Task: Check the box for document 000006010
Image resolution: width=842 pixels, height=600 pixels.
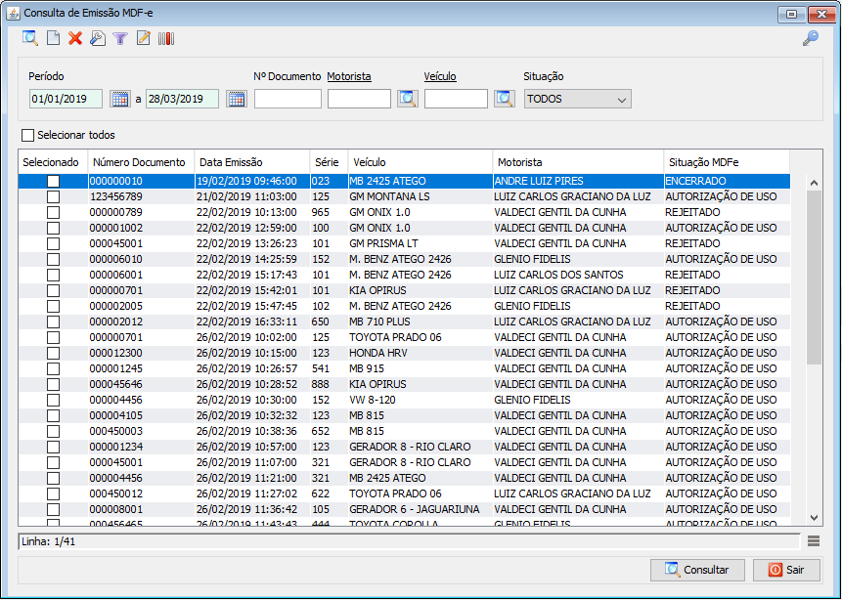Action: click(53, 259)
